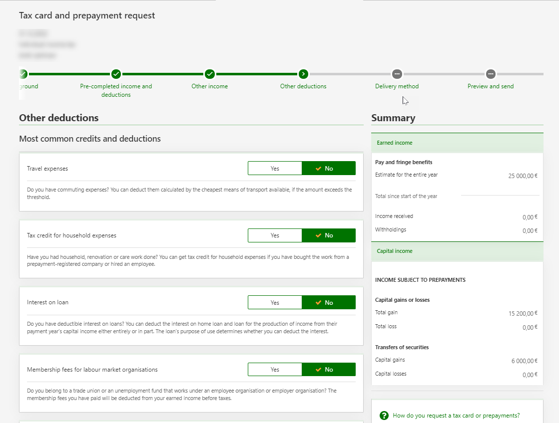
Task: Click the Preview and send step icon
Action: coord(491,74)
